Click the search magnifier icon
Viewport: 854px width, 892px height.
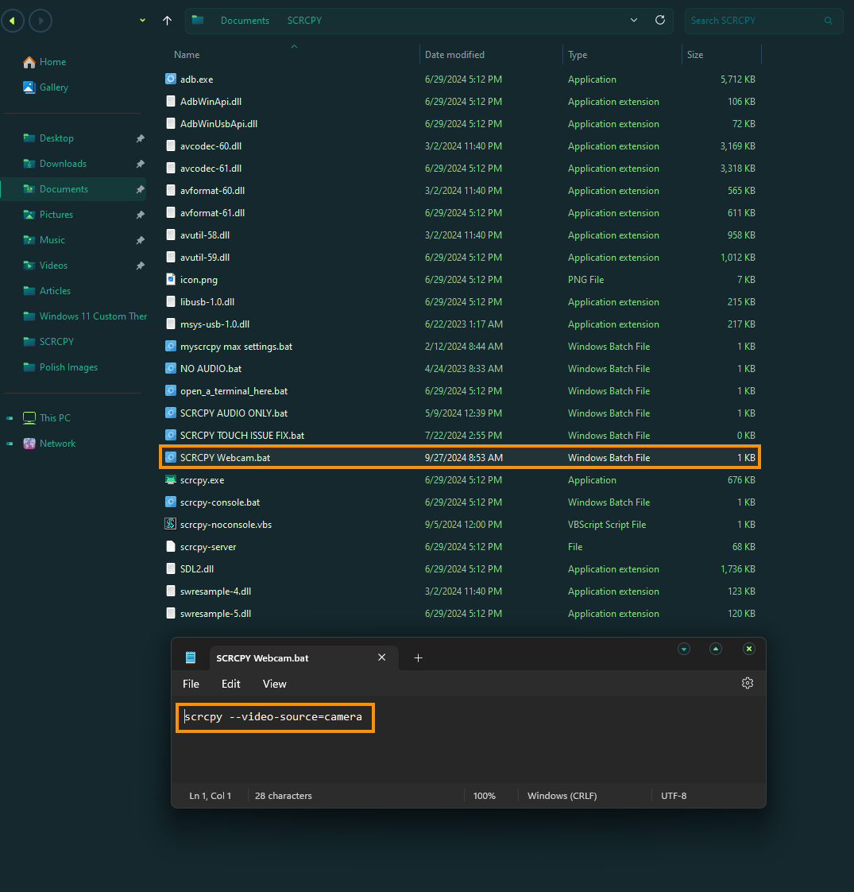(829, 21)
